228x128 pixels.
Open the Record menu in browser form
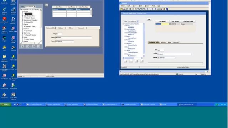pos(147,6)
